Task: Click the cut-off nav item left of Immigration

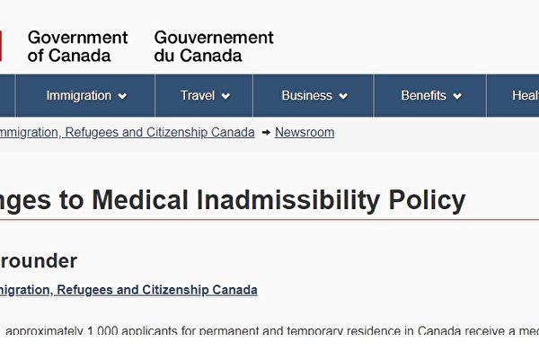Action: click(x=7, y=95)
